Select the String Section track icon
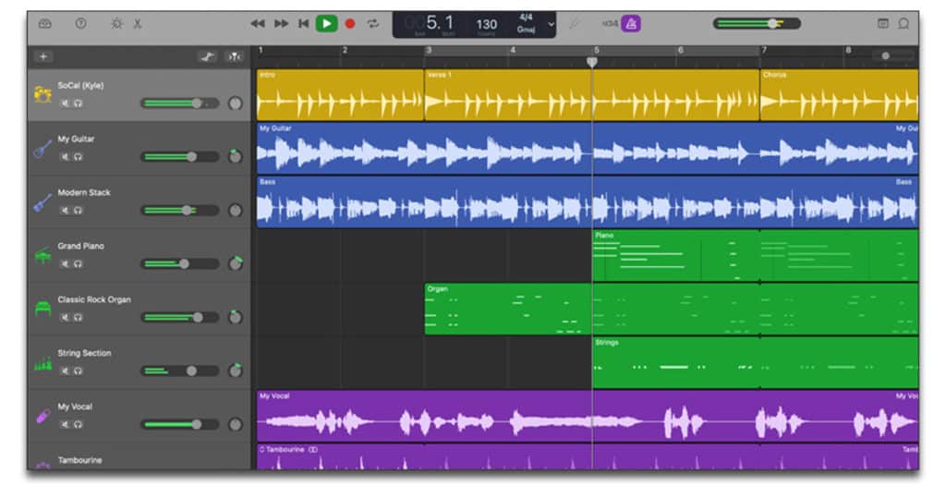Screen dimensions: 946x487 coord(42,363)
